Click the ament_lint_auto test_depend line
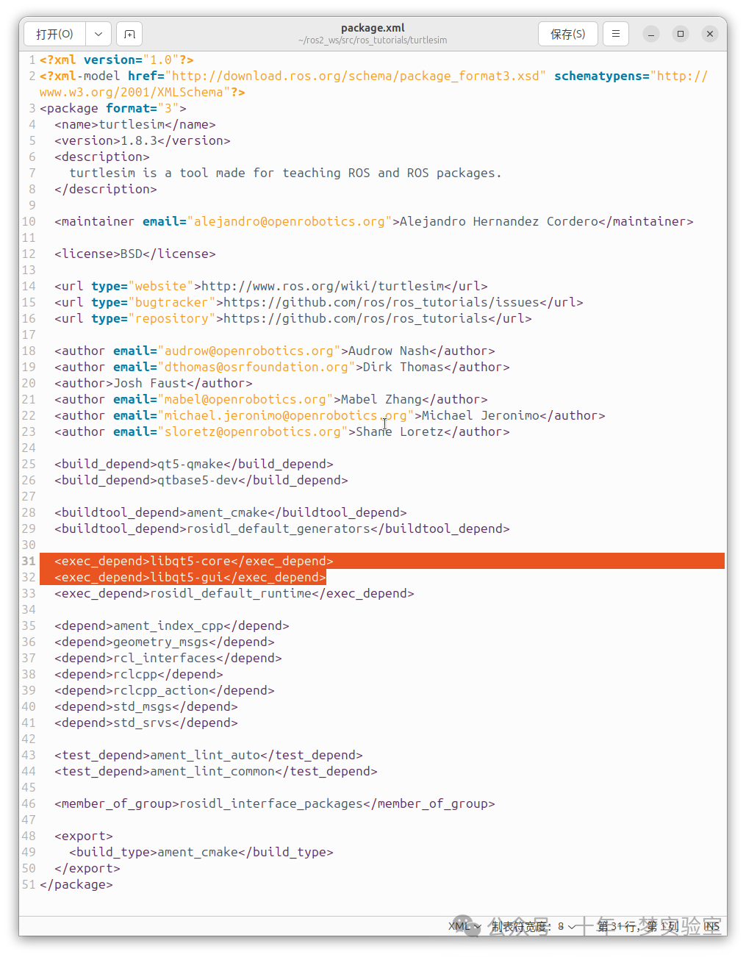 point(209,755)
